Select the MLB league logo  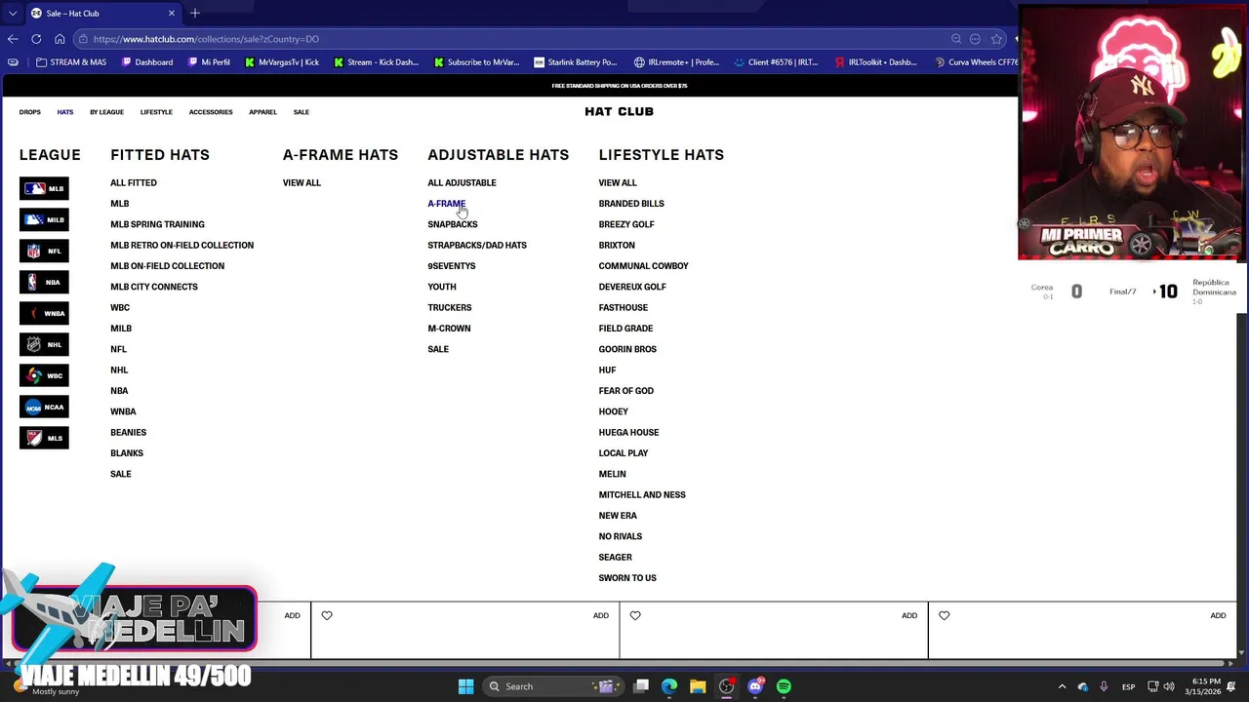click(x=44, y=188)
